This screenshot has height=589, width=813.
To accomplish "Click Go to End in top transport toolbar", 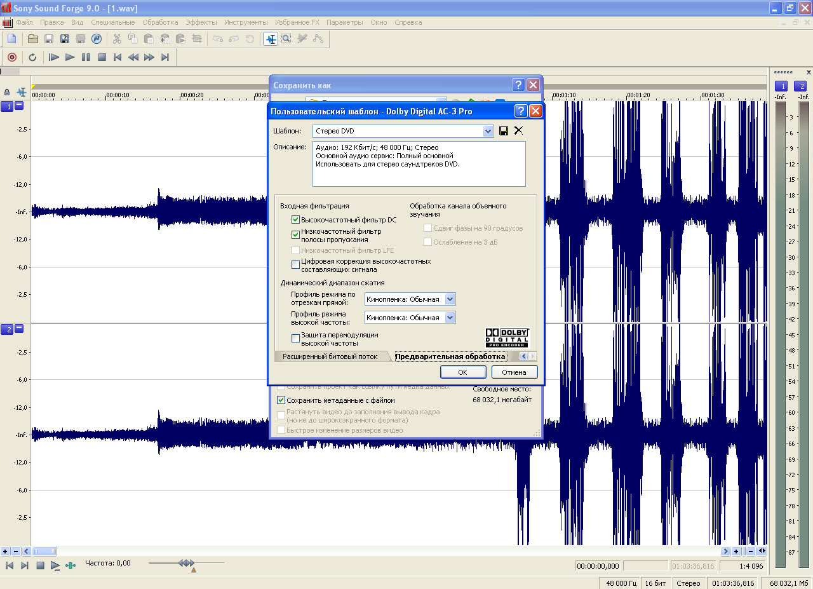I will (x=165, y=57).
